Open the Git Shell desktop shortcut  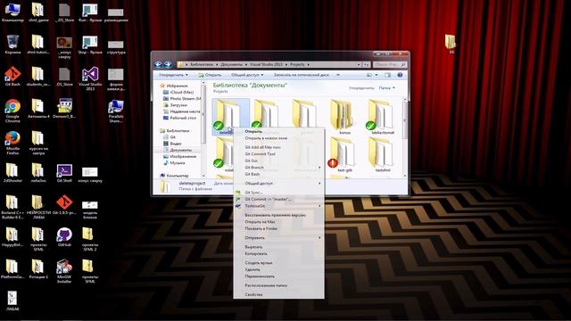click(64, 173)
